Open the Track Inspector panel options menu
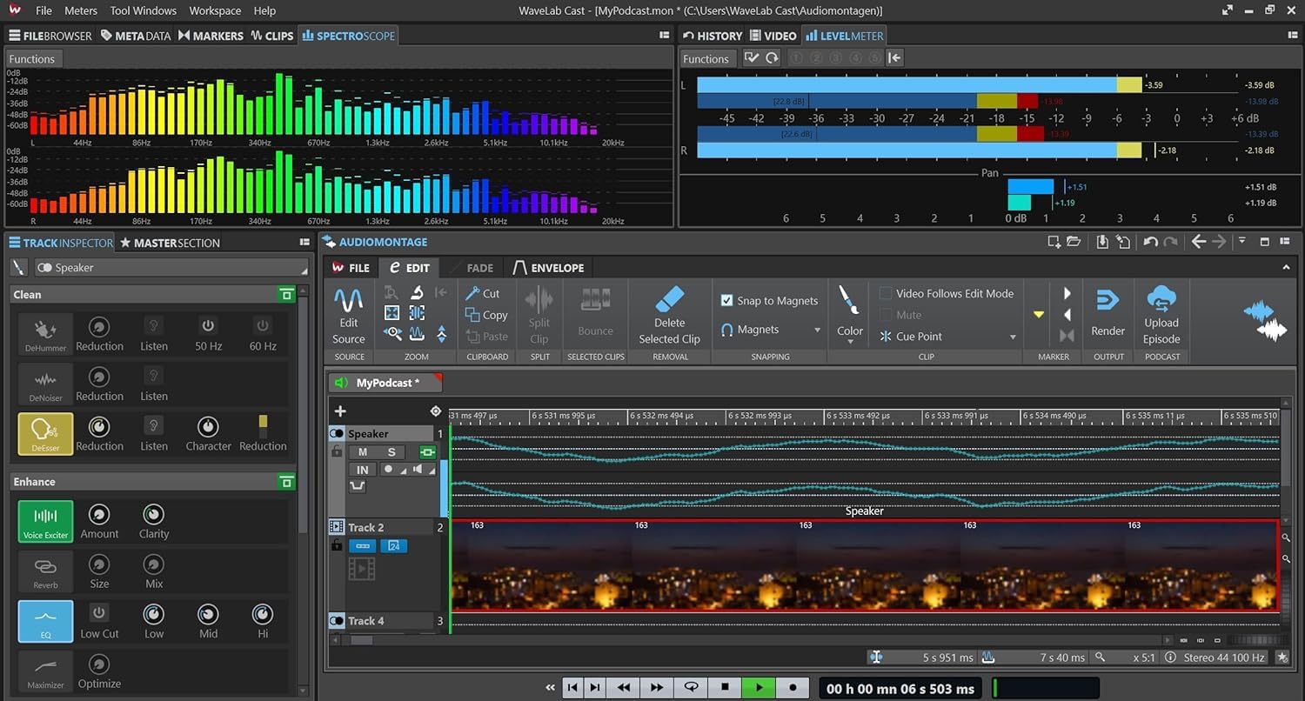The height and width of the screenshot is (701, 1305). (304, 243)
